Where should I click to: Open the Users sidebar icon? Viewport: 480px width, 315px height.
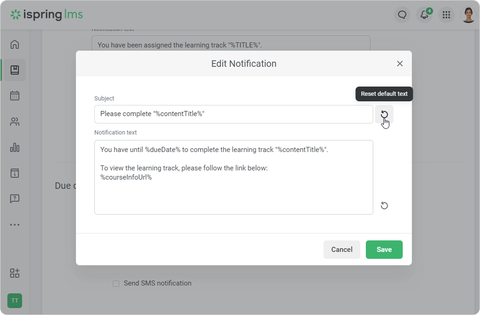tap(15, 122)
